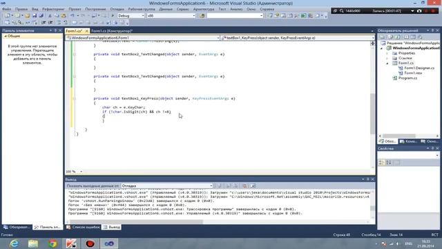
Task: Select Program.cs in Solution Explorer
Action: pos(407,78)
